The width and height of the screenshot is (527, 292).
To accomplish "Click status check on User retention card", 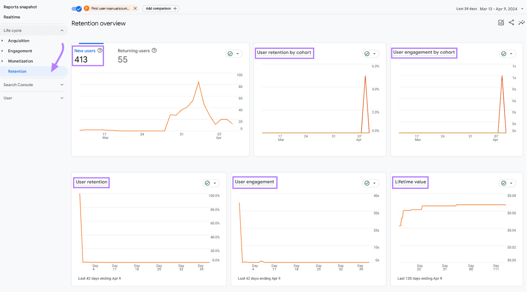I will [x=208, y=183].
